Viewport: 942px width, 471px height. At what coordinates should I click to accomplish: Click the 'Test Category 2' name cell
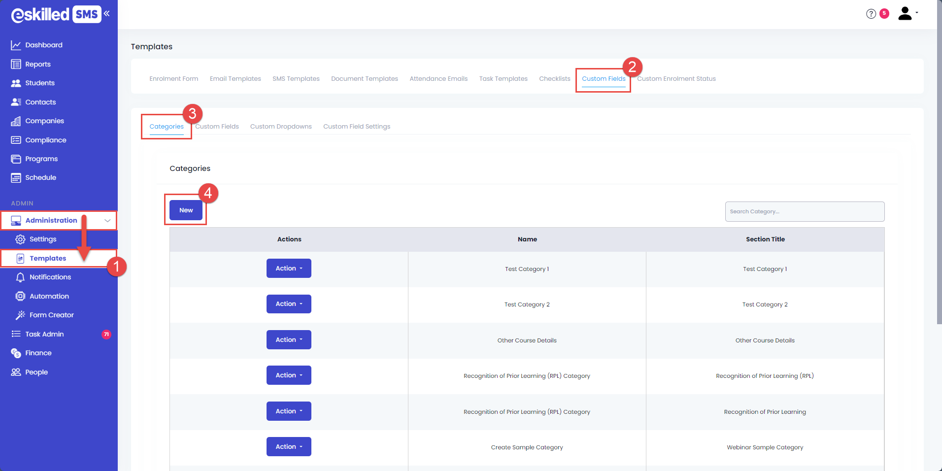tap(527, 305)
